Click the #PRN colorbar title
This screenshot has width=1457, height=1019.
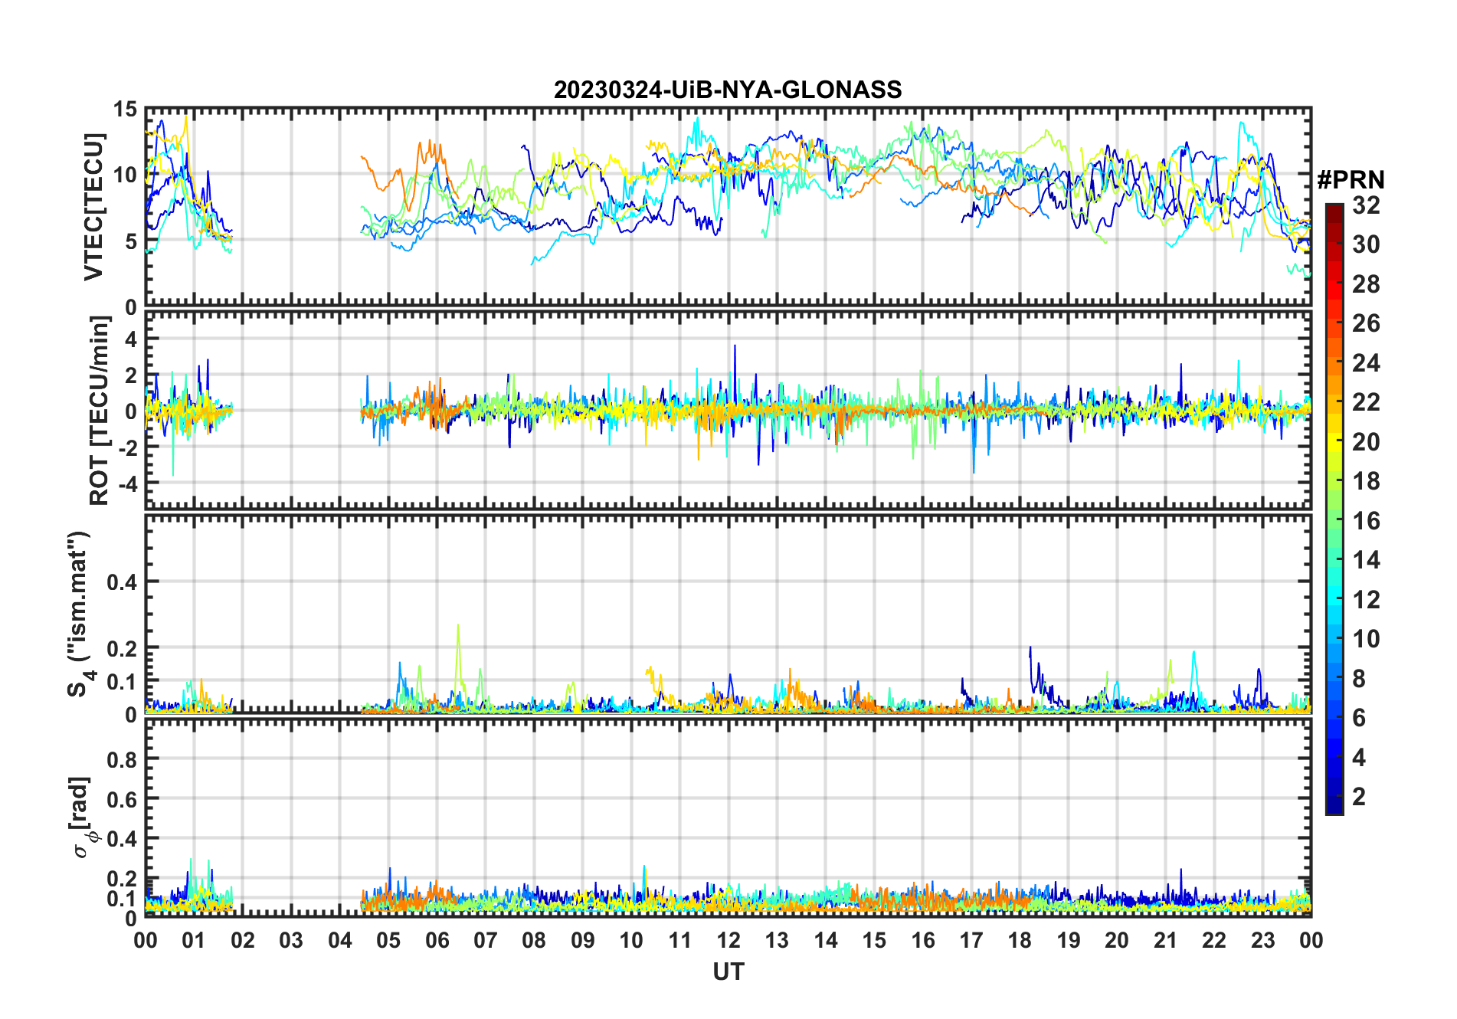[1351, 180]
